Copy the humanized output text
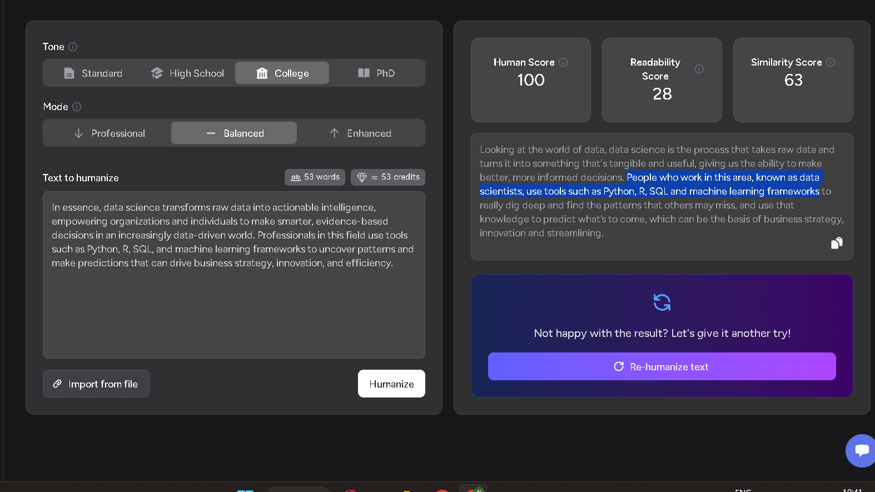 tap(837, 243)
